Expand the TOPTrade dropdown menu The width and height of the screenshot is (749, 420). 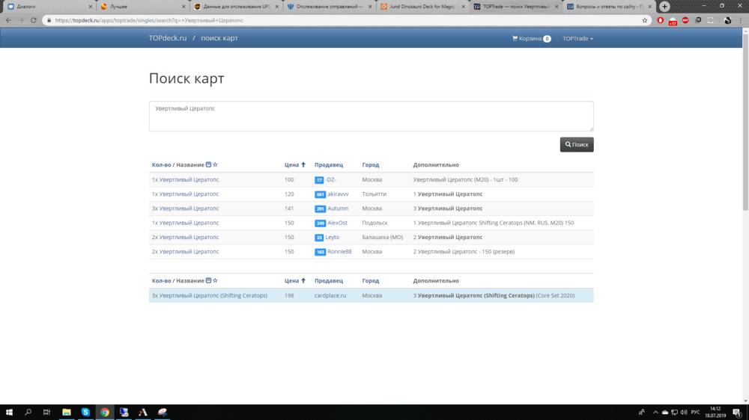coord(577,38)
